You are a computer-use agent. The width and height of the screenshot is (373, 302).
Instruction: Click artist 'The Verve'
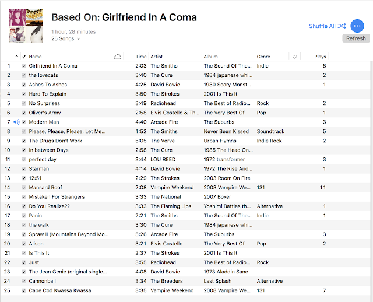163,141
